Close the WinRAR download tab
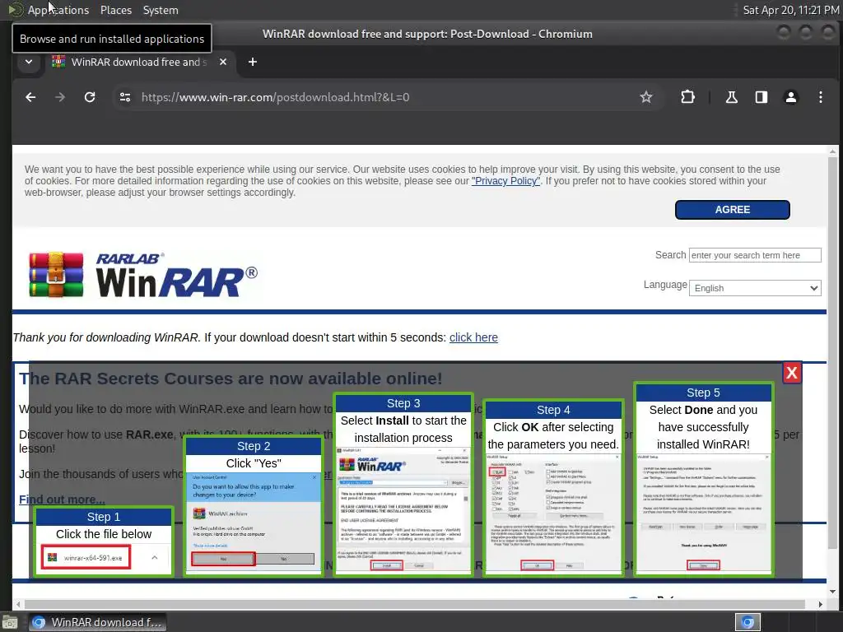Screen dimensions: 843x632 (223, 62)
